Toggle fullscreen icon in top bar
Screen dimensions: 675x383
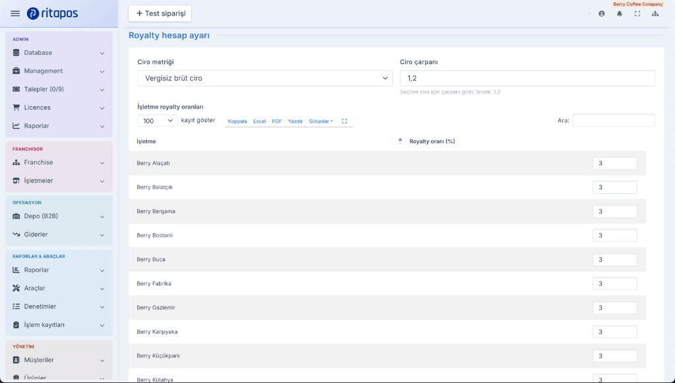(x=637, y=14)
